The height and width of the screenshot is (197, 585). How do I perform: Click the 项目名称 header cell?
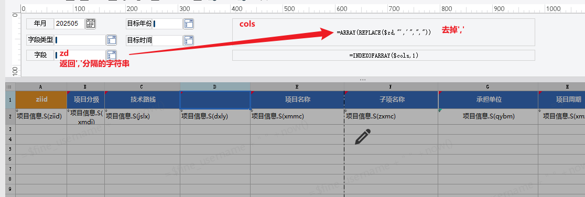pos(297,100)
